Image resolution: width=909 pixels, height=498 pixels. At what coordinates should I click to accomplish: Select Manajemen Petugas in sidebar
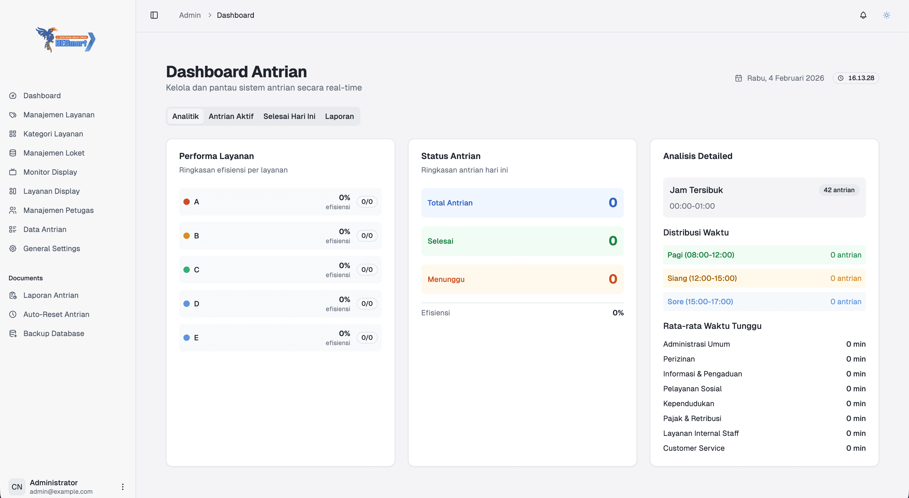click(x=58, y=210)
